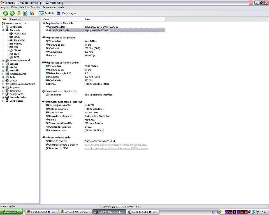Select the BIOS icon in the tree
This screenshot has width=269, height=215.
11,54
